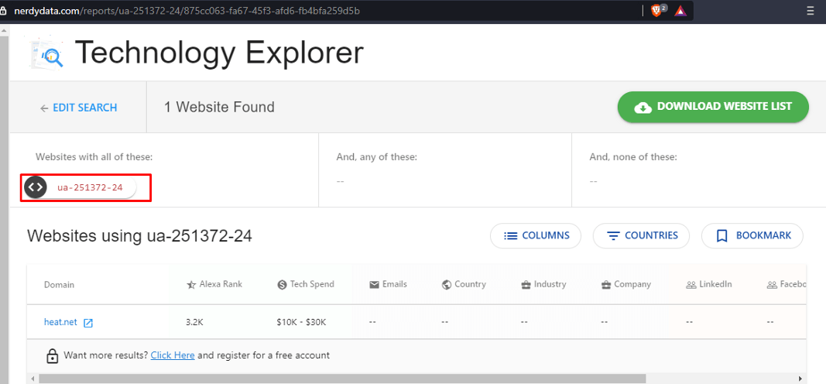Screen dimensions: 826x384
Task: Open the COLUMNS selector
Action: point(536,236)
